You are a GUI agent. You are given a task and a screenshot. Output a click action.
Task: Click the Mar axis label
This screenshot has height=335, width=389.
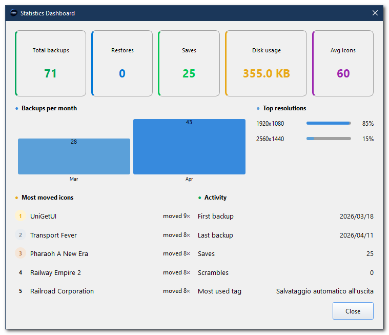point(74,179)
